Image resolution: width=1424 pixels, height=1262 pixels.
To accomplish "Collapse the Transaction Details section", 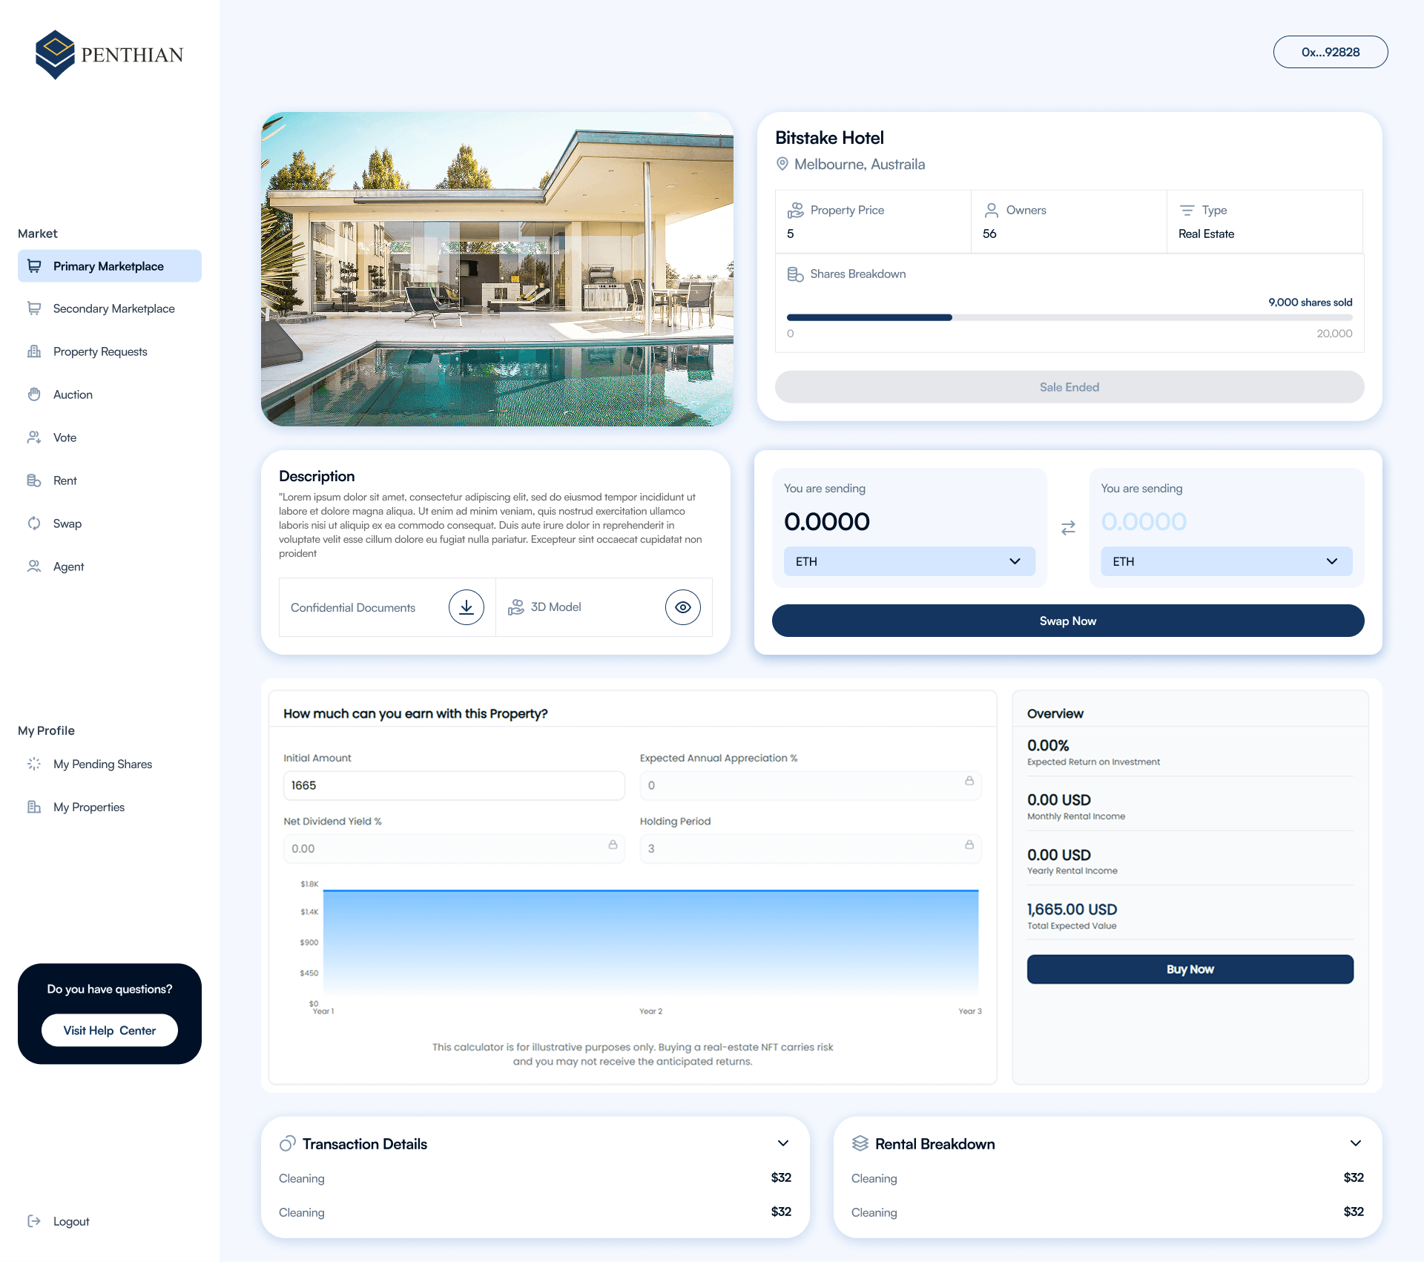I will [x=783, y=1143].
